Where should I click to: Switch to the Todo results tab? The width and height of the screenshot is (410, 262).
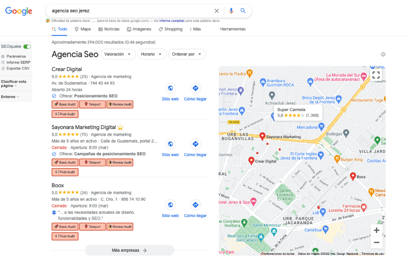point(60,29)
